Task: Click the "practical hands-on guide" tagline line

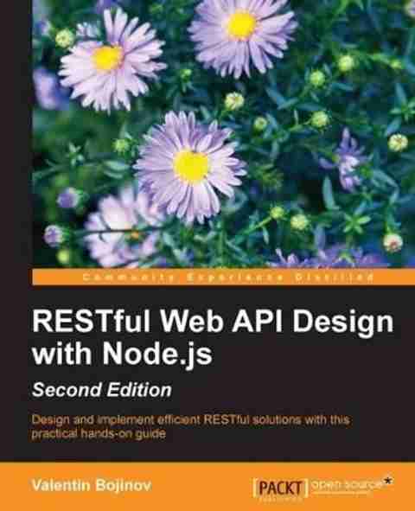Action: (99, 434)
